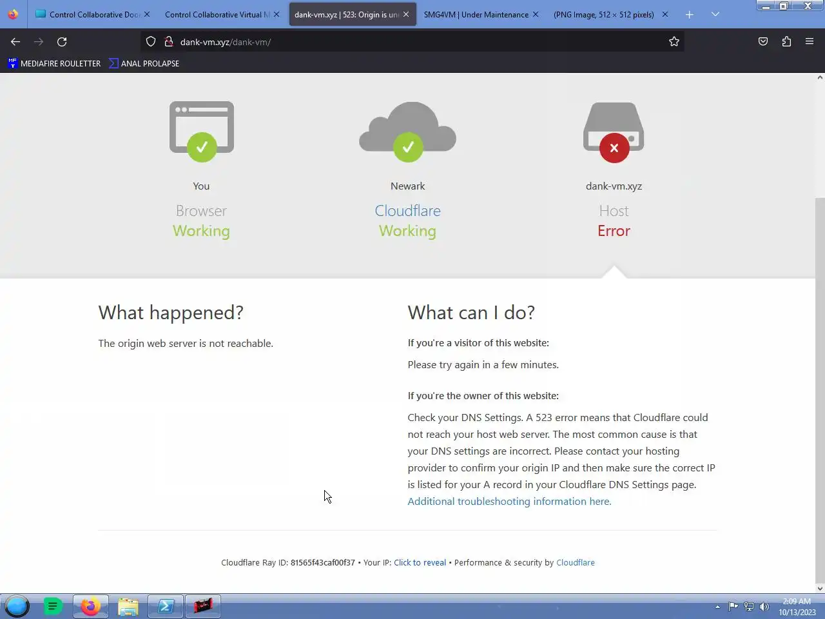Click the Cloudflare cloud status icon
Screen dimensions: 825x619
[x=407, y=132]
